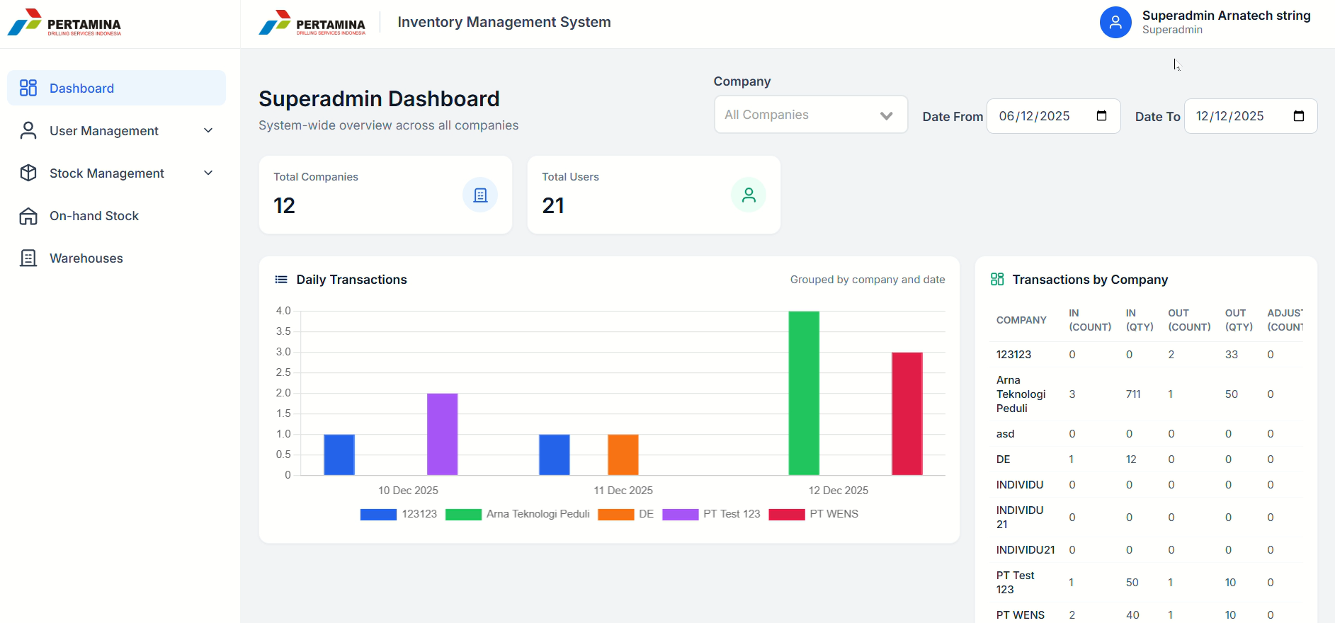Open the Date From calendar picker
Image resolution: width=1335 pixels, height=623 pixels.
[x=1101, y=116]
